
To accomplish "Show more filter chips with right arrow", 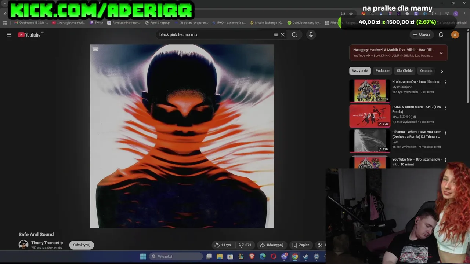I will pyautogui.click(x=442, y=71).
